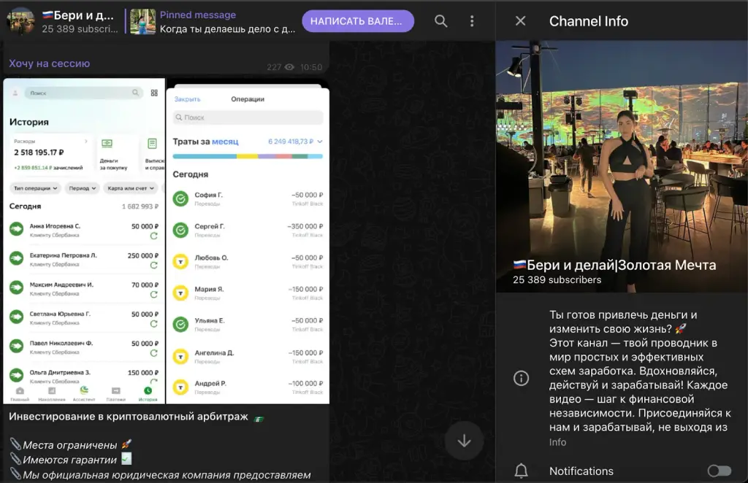Open the pinned message bar
This screenshot has height=483, width=748.
point(213,21)
